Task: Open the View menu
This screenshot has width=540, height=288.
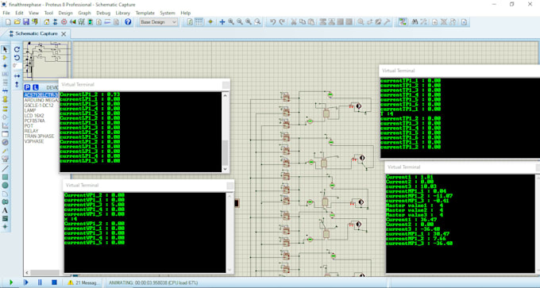Action: (x=33, y=13)
